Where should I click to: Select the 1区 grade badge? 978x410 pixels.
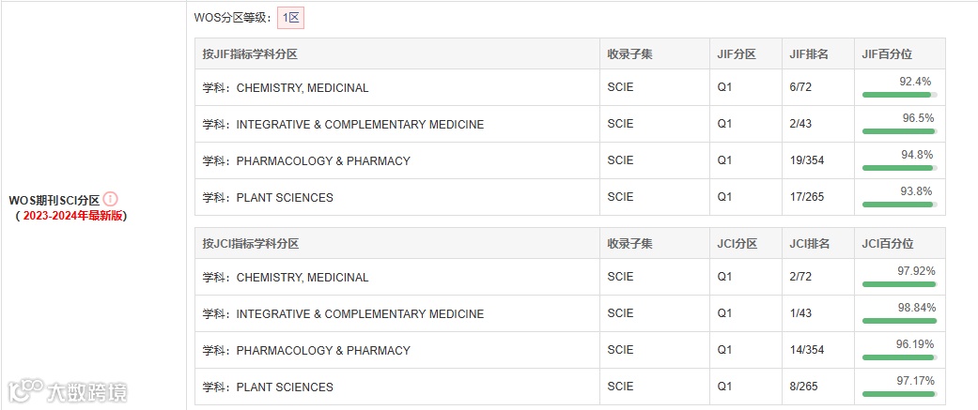pyautogui.click(x=291, y=17)
